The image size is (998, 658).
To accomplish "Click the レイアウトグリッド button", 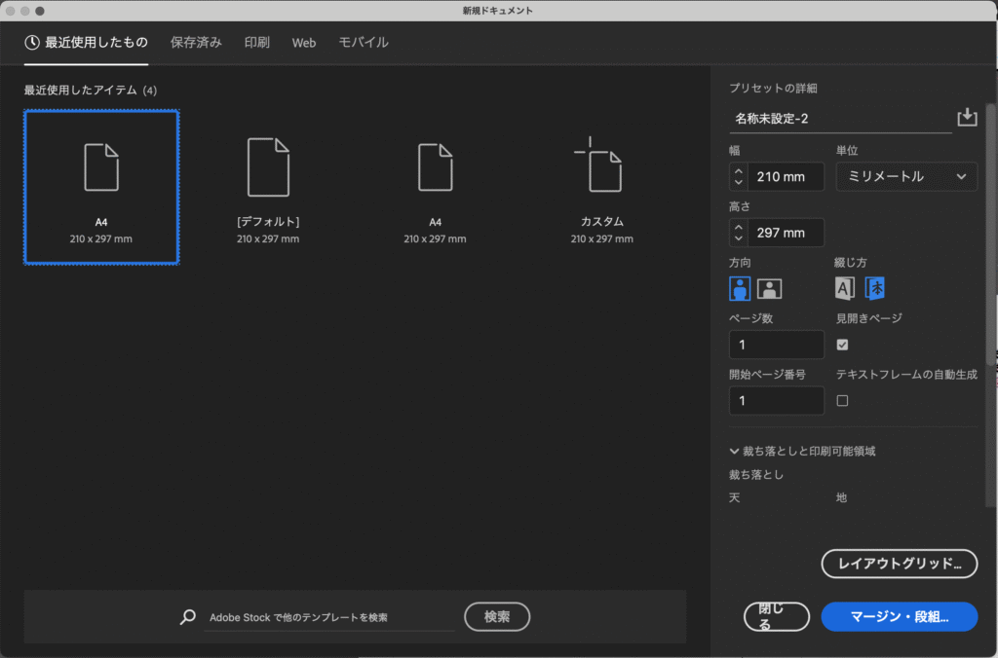I will (x=900, y=564).
